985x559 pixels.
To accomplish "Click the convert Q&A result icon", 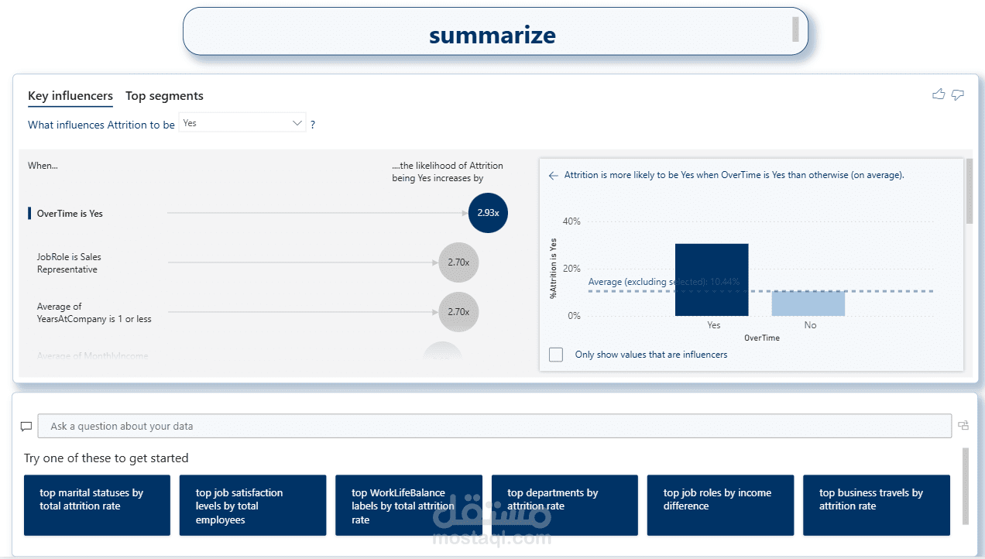I will (963, 425).
